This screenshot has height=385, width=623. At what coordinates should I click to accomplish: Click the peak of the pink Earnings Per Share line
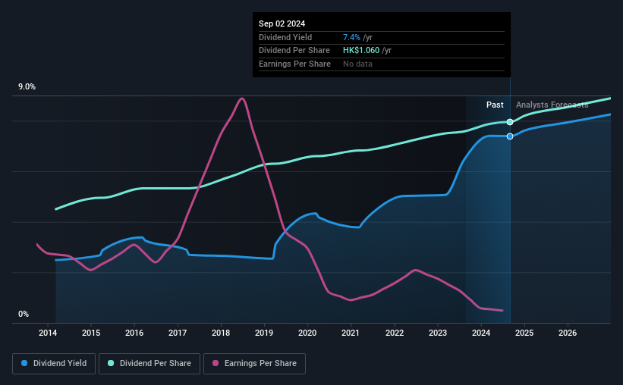click(241, 99)
